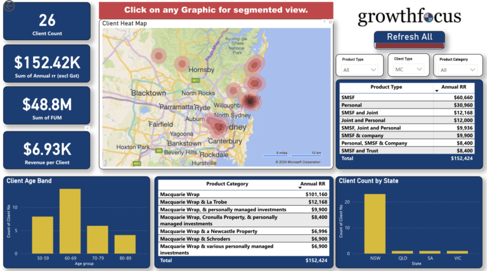The width and height of the screenshot is (487, 271).
Task: Select the heat spot near Hornsby
Action: [x=182, y=63]
